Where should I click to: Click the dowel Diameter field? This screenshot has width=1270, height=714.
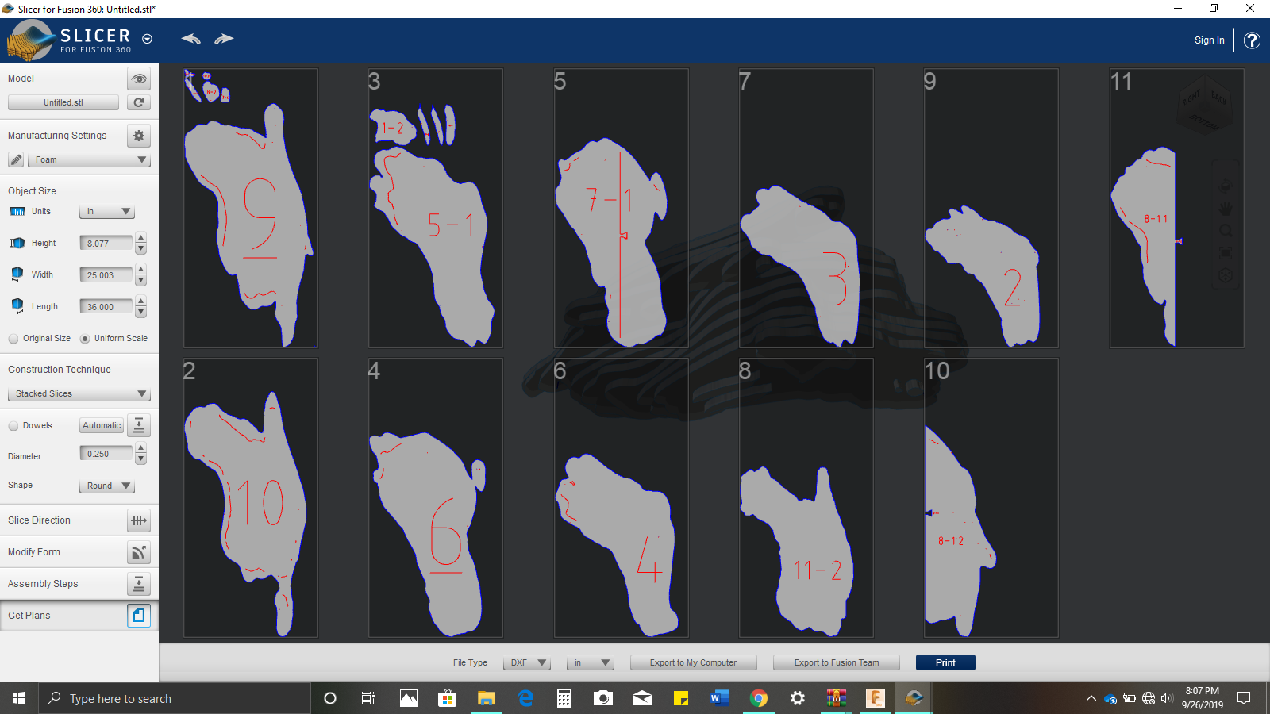pos(106,454)
